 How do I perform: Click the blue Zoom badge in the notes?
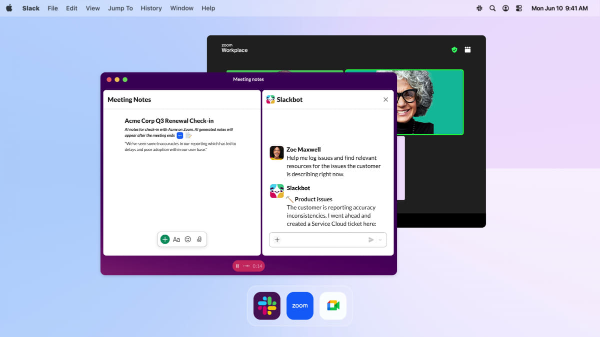pos(180,135)
